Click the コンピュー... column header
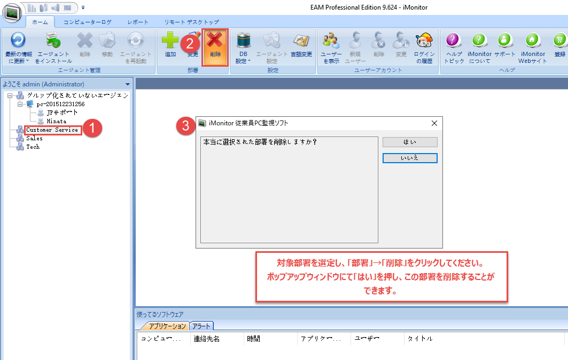This screenshot has width=568, height=360. [164, 339]
